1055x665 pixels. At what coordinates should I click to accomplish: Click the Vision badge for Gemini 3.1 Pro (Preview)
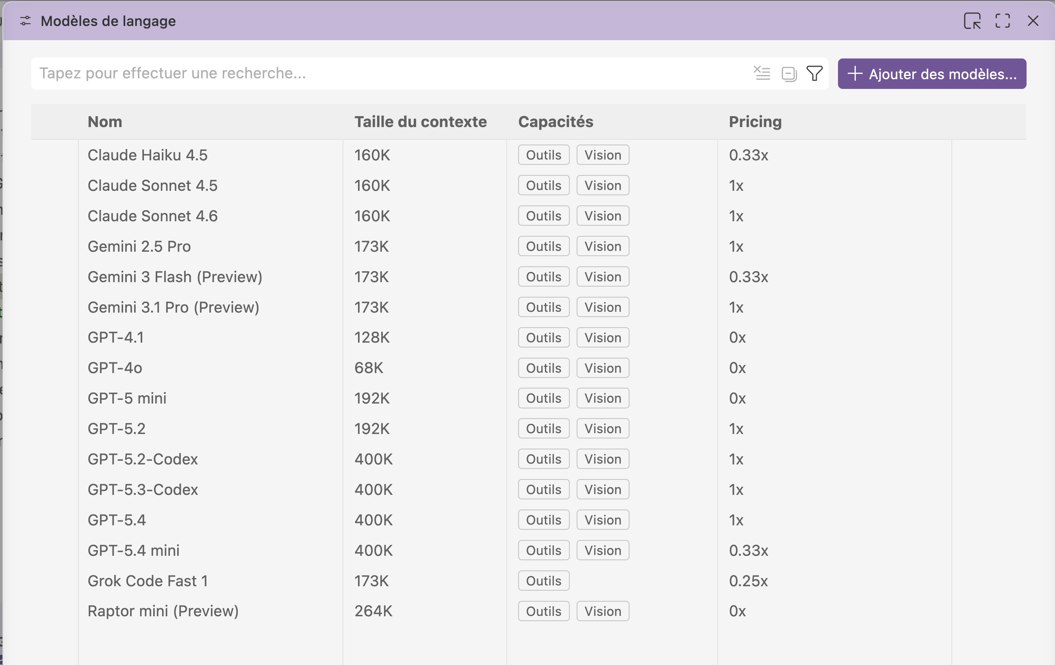(x=603, y=307)
